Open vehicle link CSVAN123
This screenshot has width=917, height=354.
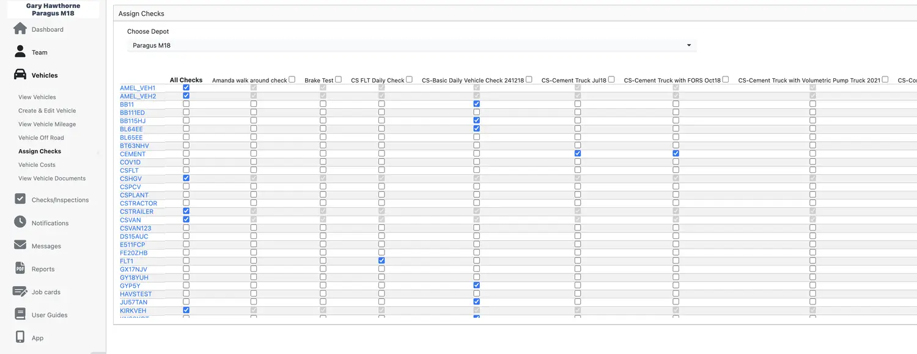tap(136, 228)
